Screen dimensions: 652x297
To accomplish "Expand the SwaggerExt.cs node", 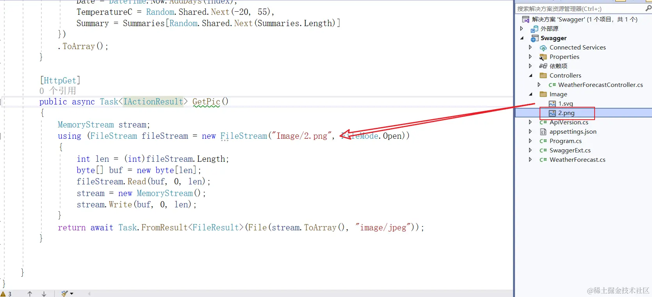I will (530, 150).
